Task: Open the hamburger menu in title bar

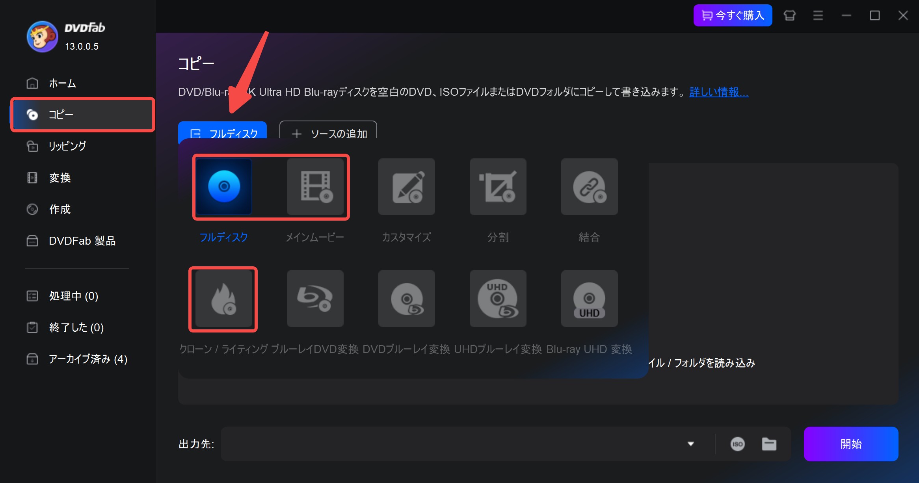Action: (818, 15)
